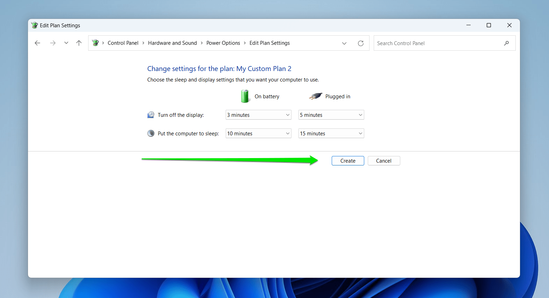The image size is (549, 298).
Task: Close the Edit Plan Settings window
Action: click(509, 25)
